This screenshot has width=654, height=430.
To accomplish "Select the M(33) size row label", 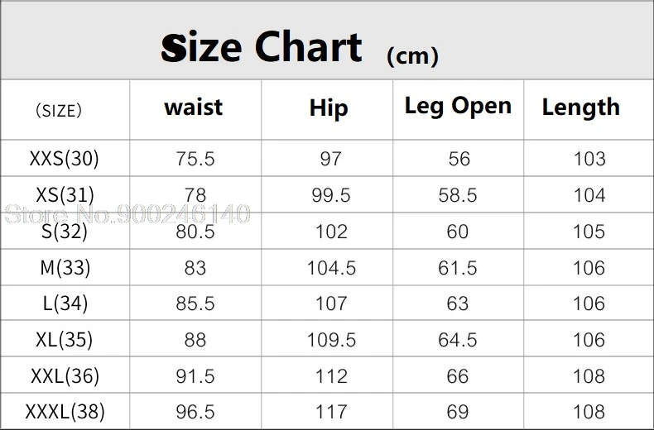I will click(65, 268).
